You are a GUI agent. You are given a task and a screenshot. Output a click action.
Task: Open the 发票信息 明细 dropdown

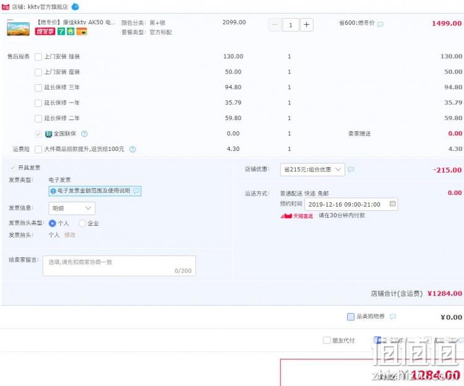point(72,208)
